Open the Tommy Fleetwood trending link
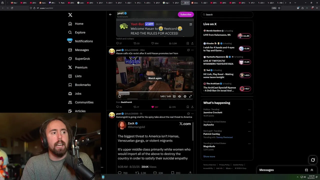Screen dimensions: 320x180 point(224,137)
